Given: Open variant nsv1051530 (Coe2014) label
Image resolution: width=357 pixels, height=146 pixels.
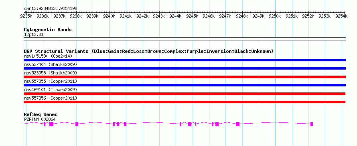Looking at the screenshot, I should click(x=48, y=56).
